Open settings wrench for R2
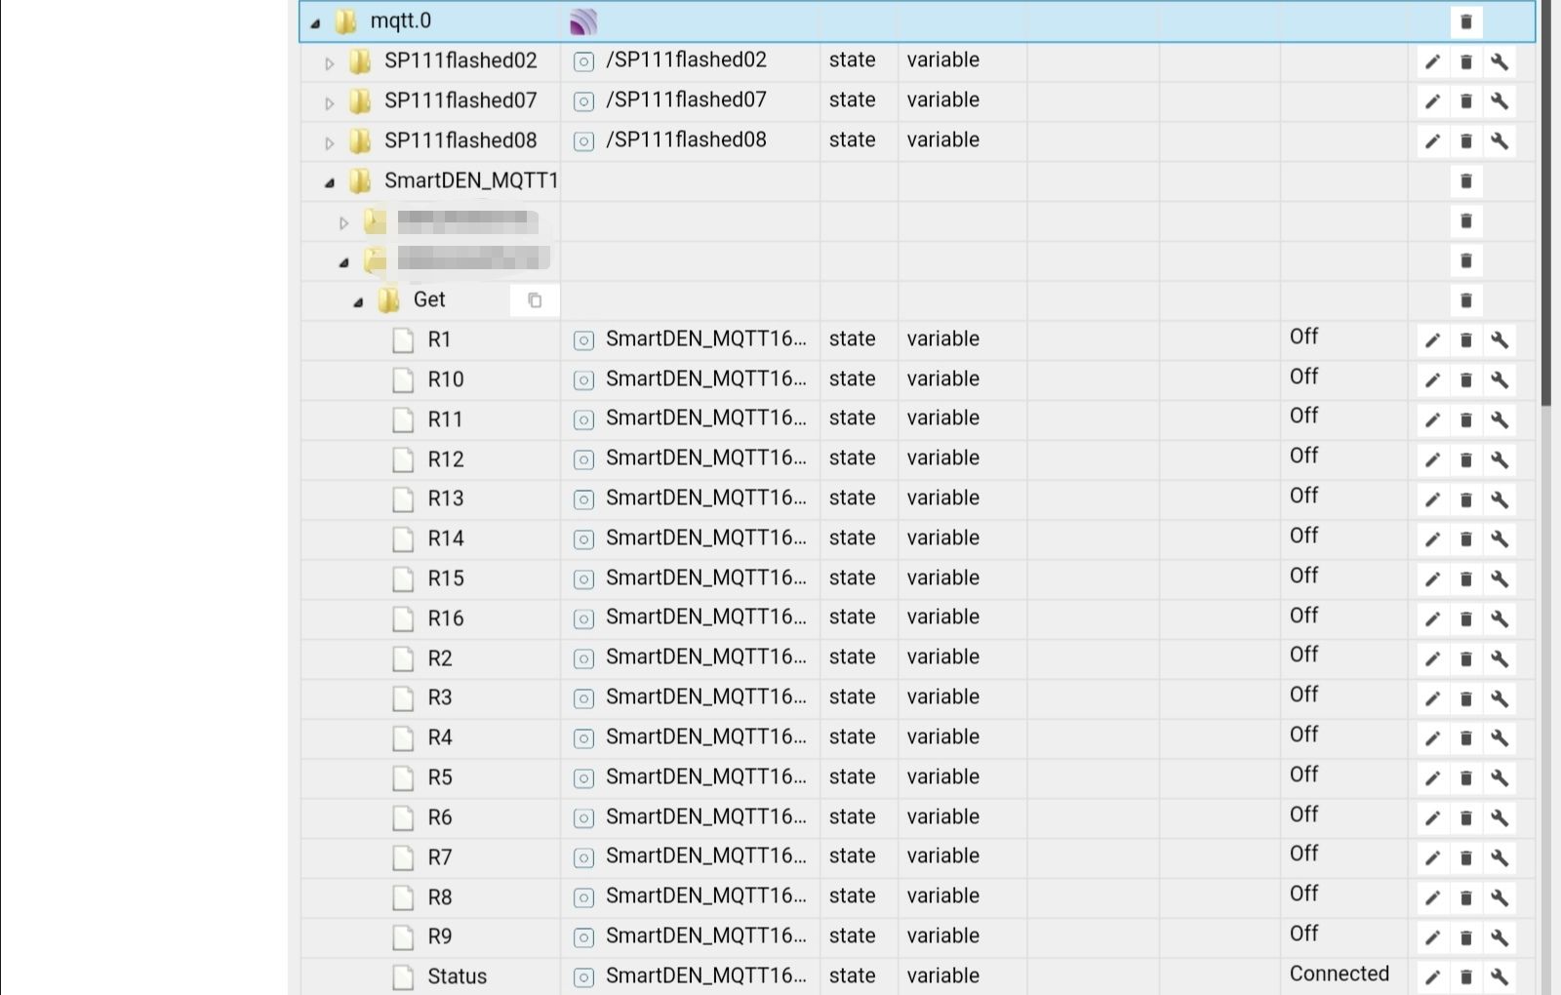The width and height of the screenshot is (1561, 995). point(1500,658)
